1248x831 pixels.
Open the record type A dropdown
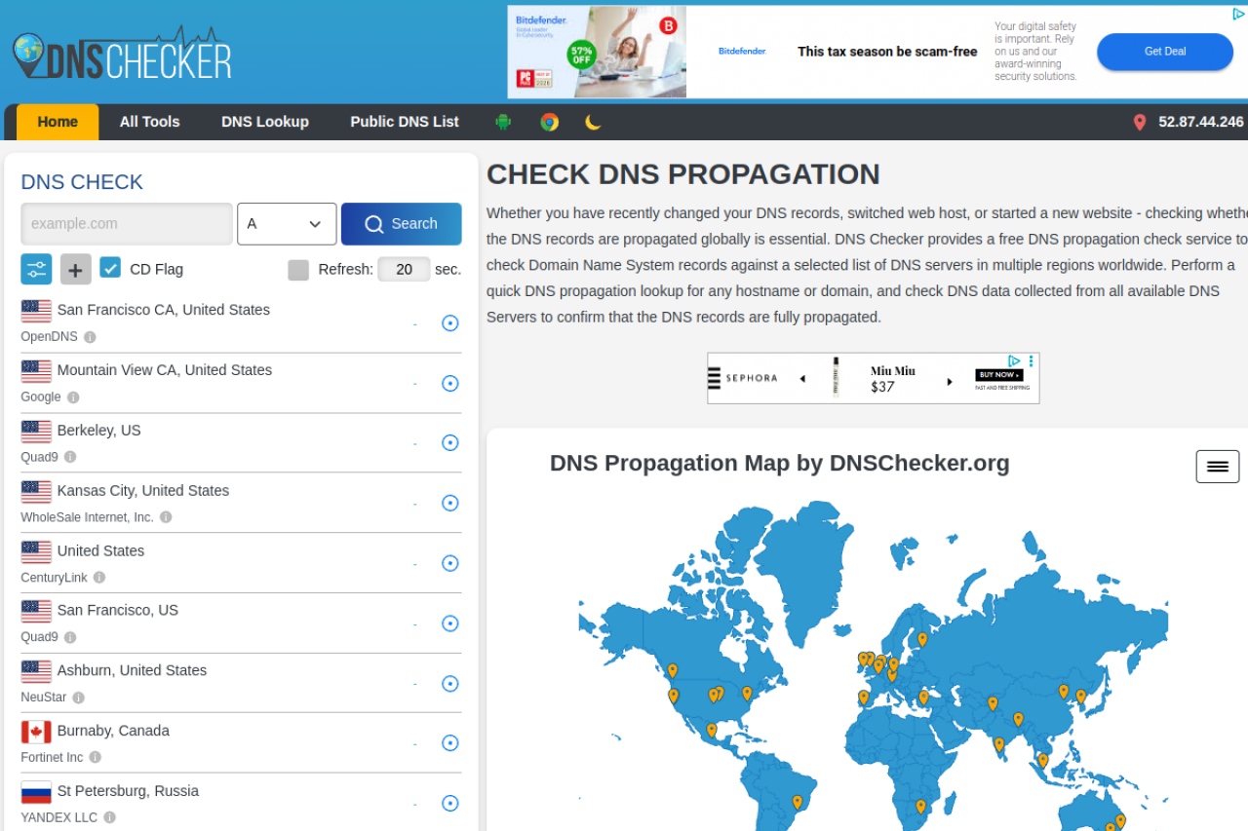tap(287, 224)
